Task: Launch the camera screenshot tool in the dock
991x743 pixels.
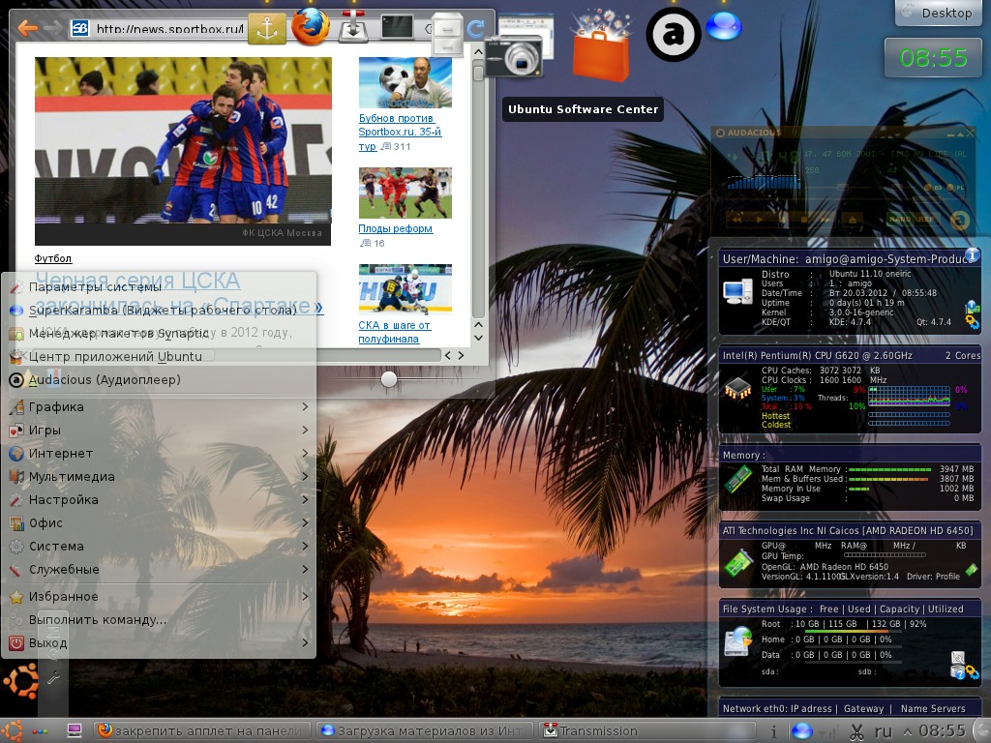Action: tap(514, 57)
